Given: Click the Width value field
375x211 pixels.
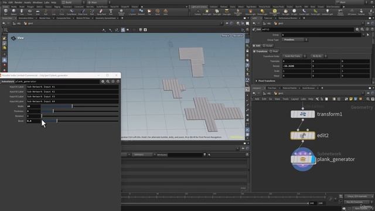Looking at the screenshot, I should pos(33,106).
